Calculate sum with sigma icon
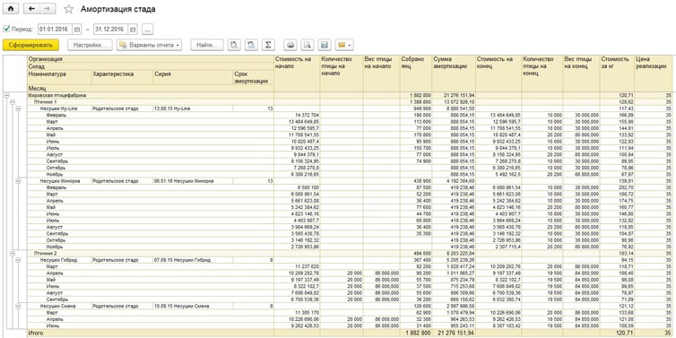The width and height of the screenshot is (676, 338). 268,45
